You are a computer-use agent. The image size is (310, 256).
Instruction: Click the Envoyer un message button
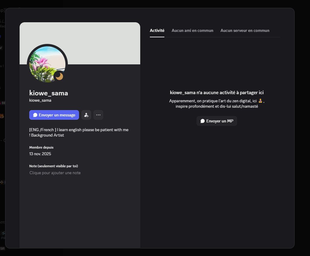[x=54, y=115]
